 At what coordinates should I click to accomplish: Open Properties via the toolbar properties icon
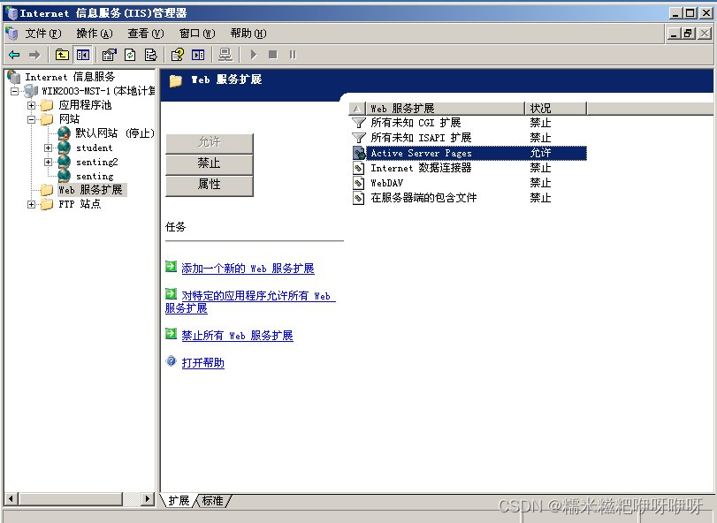tap(109, 56)
